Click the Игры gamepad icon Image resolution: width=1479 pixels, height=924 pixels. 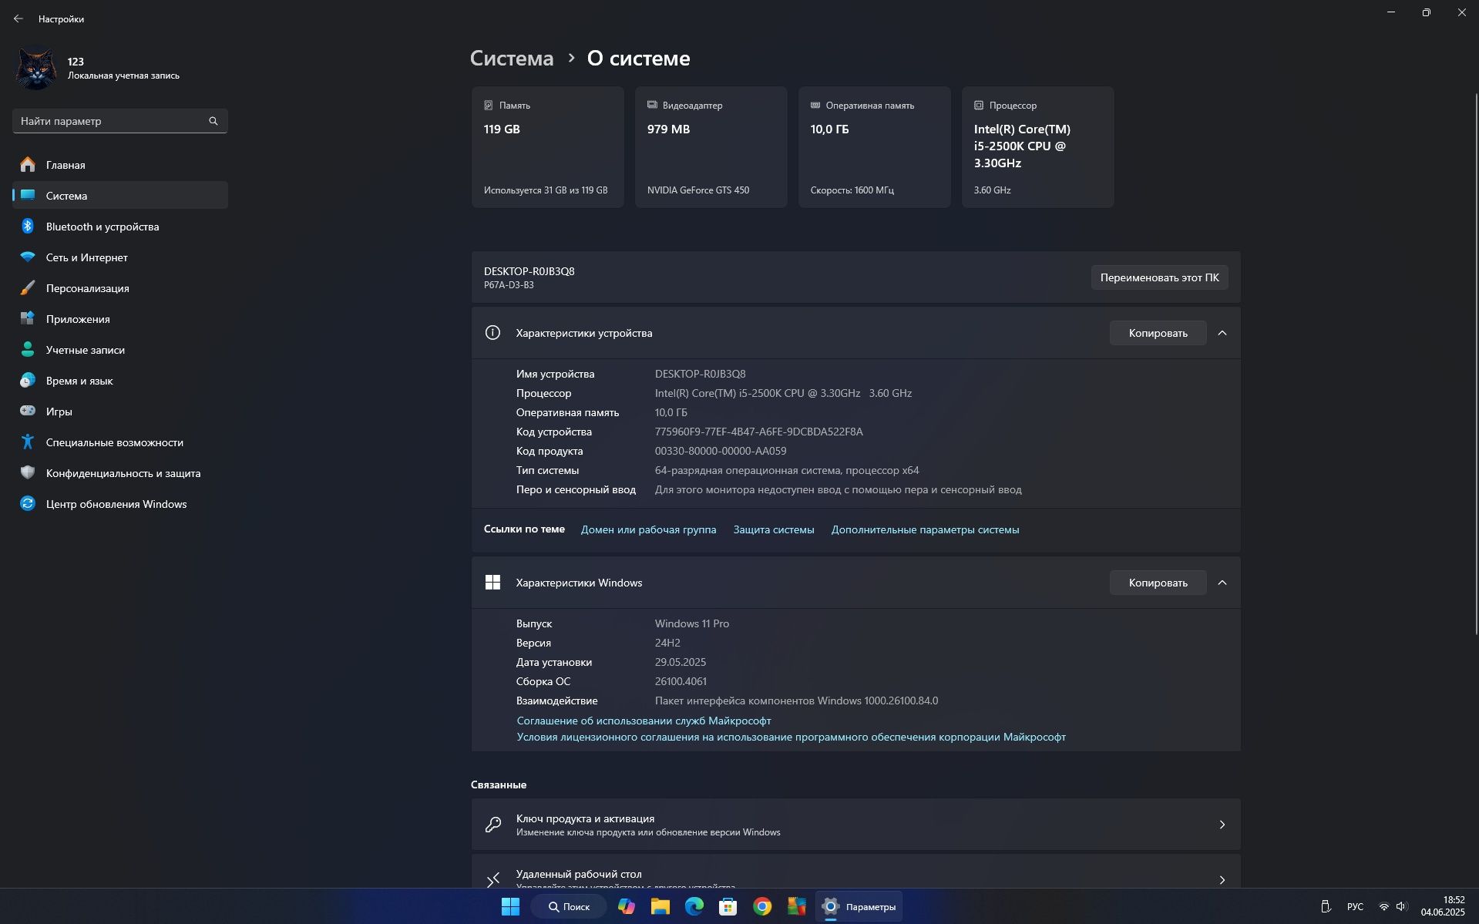[x=28, y=412]
